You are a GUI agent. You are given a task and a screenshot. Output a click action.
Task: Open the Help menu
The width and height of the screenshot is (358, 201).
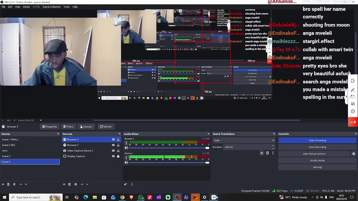point(75,7)
